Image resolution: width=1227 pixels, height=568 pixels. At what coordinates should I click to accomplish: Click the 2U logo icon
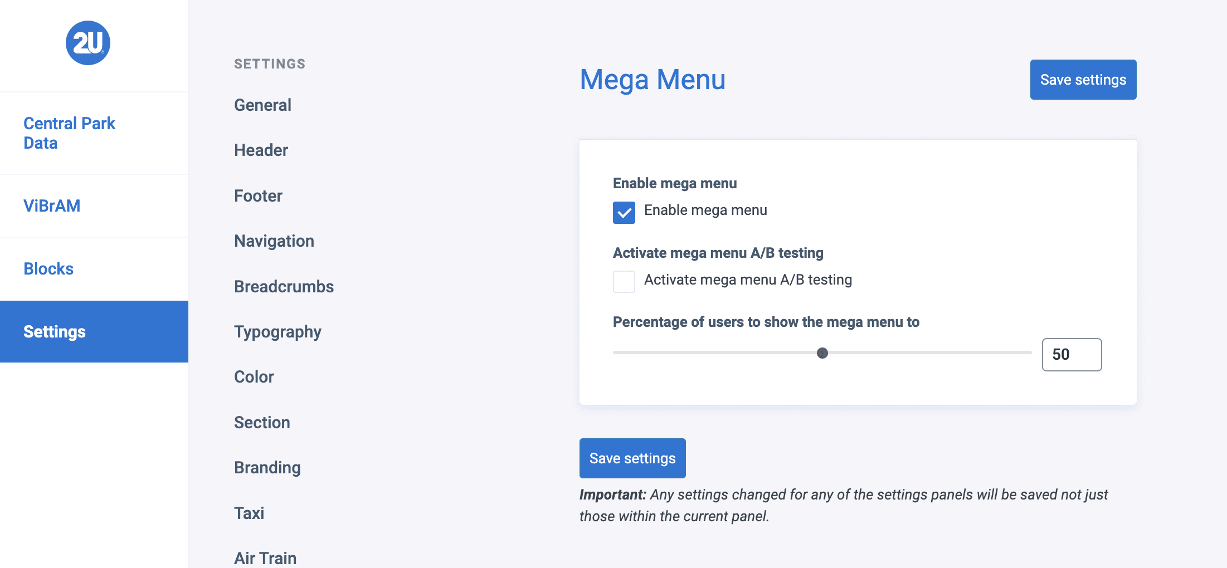click(x=88, y=43)
